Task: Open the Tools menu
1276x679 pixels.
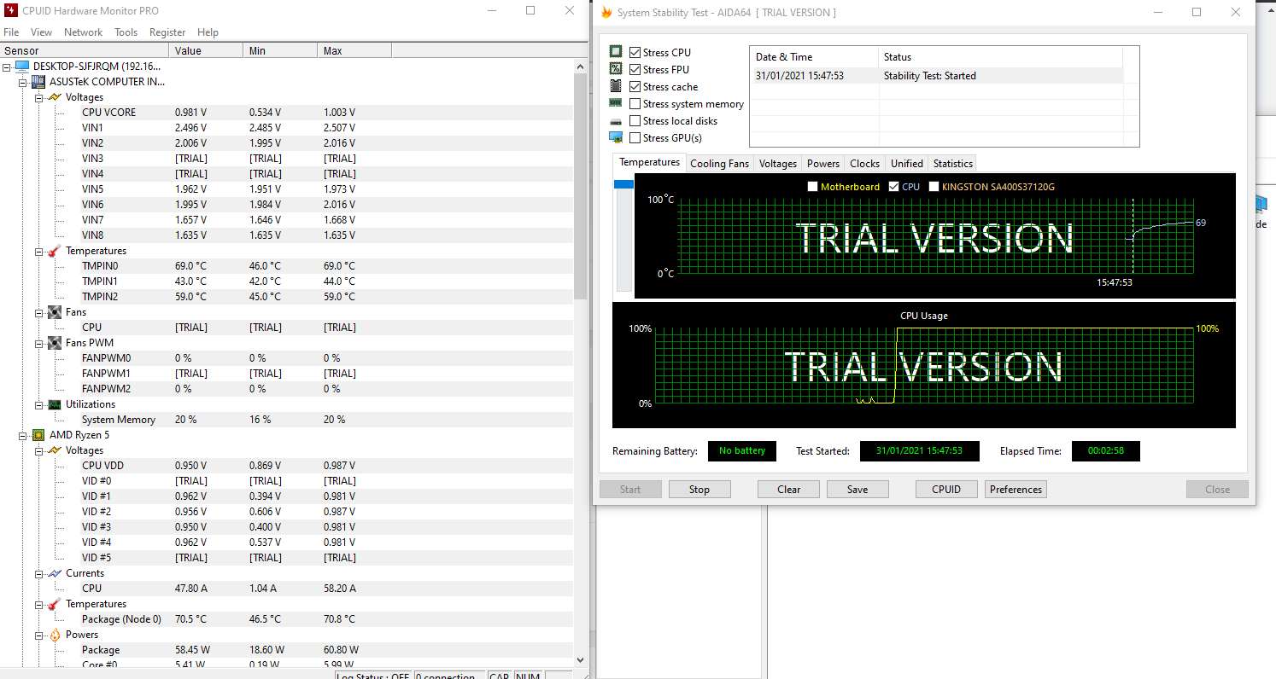Action: (126, 32)
